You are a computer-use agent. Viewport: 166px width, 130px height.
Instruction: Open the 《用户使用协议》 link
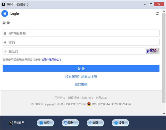[x=51, y=60]
